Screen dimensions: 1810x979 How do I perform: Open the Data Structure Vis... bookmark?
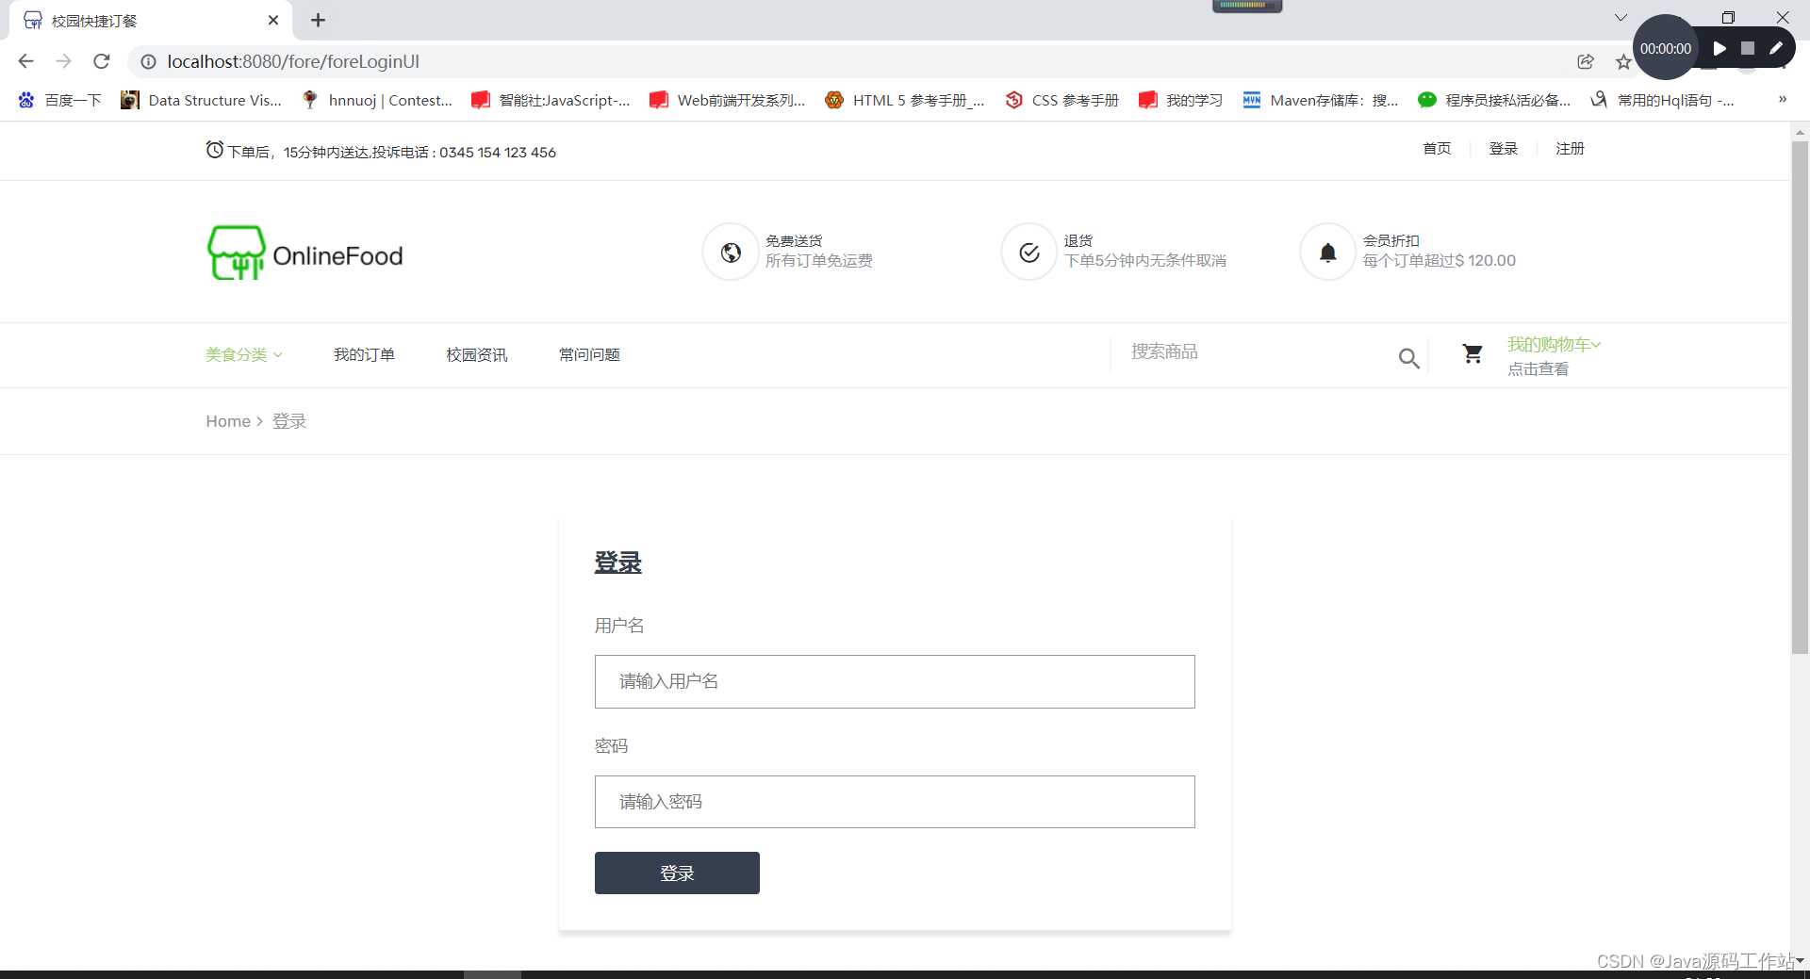[201, 100]
